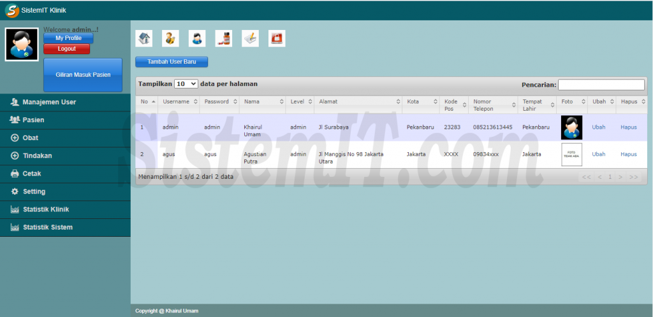Go to next page with > button
653x317 pixels.
pyautogui.click(x=620, y=177)
